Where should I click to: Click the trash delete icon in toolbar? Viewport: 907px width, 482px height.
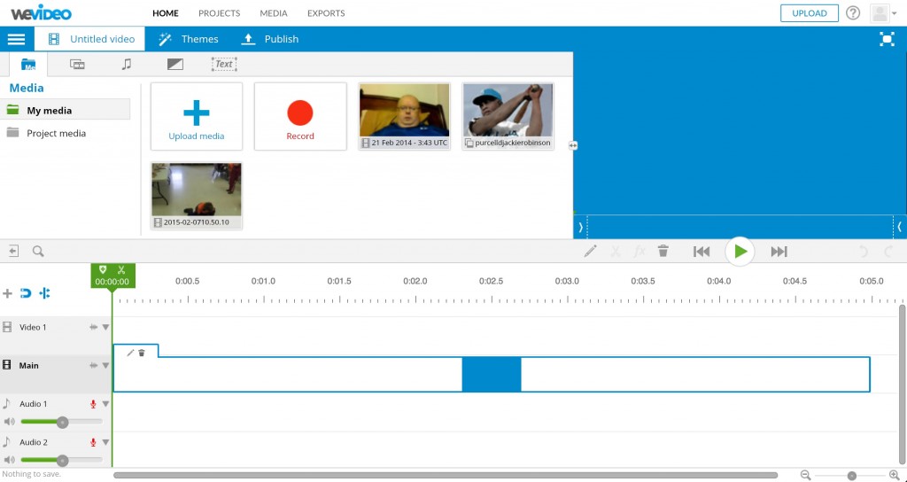[x=663, y=251]
